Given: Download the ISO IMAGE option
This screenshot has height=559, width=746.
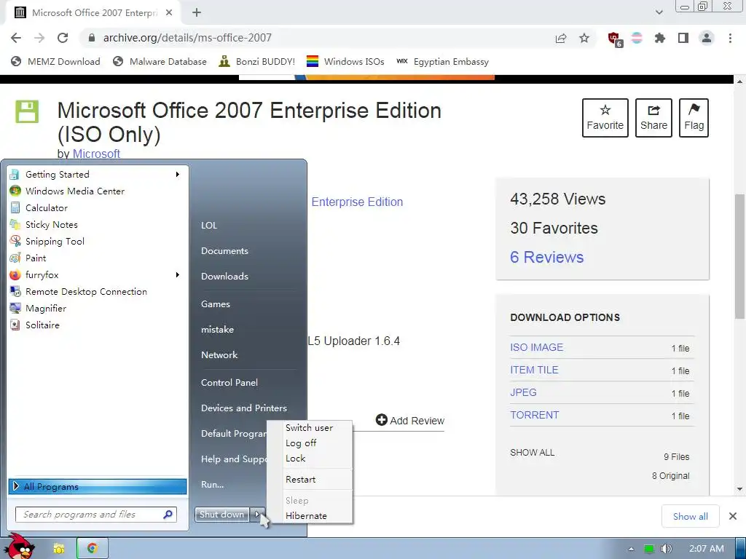Looking at the screenshot, I should [537, 347].
